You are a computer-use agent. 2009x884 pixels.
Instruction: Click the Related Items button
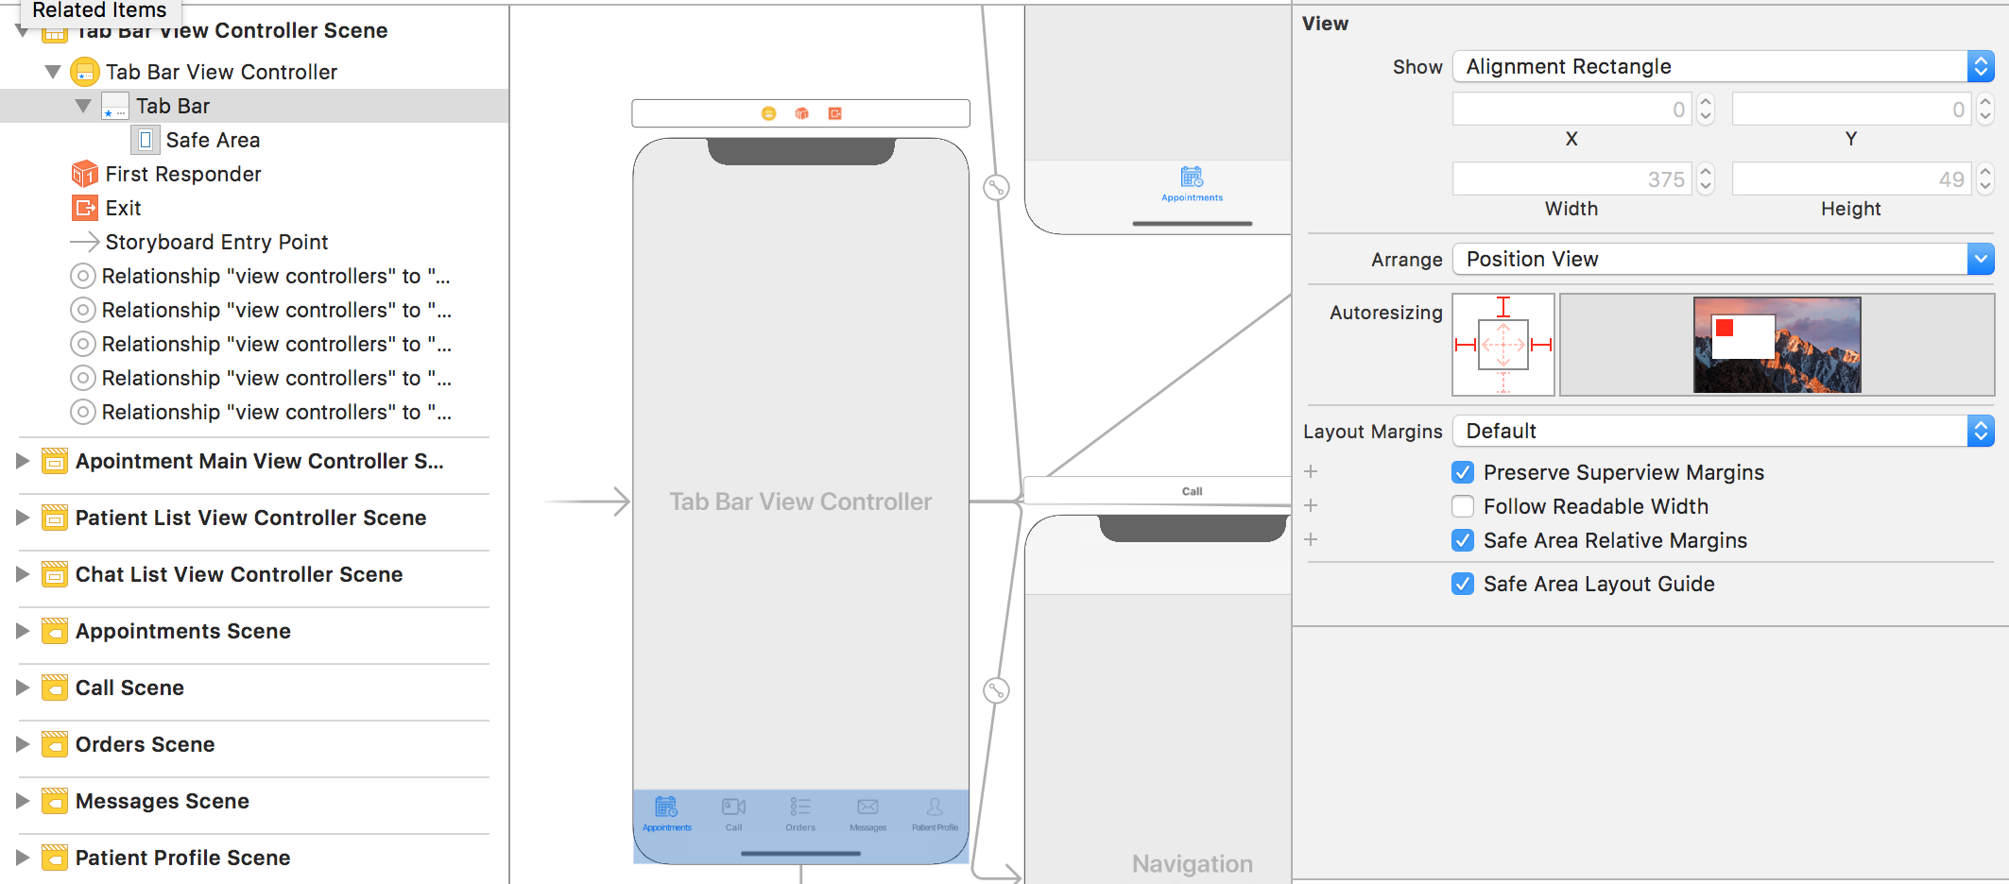(99, 10)
